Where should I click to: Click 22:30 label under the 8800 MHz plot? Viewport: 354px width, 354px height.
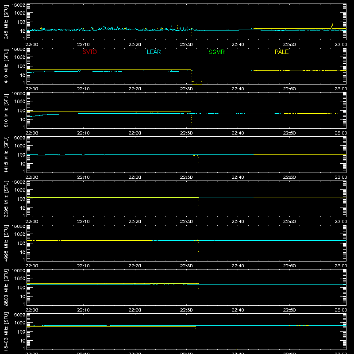[186, 310]
